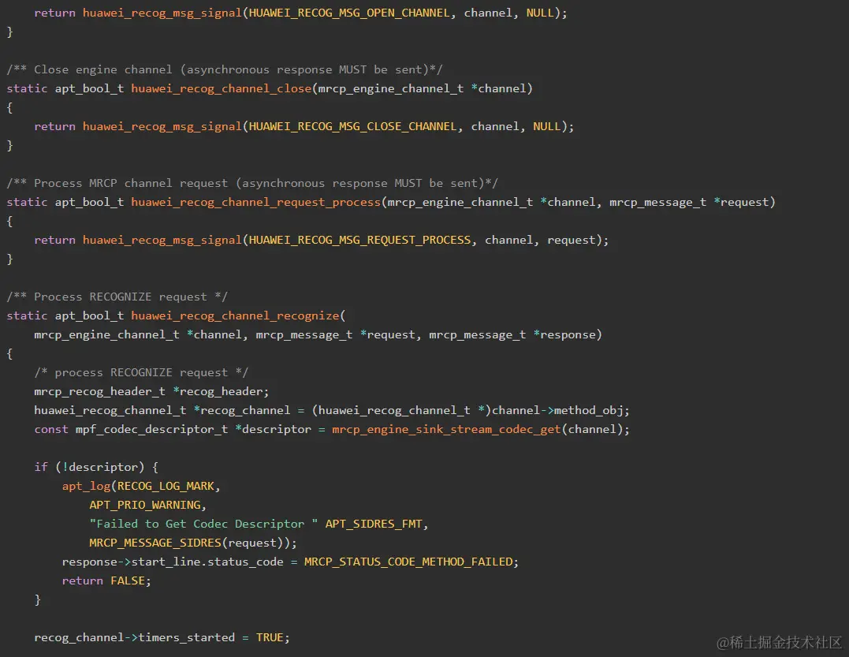
Task: Click the 'const' keyword
Action: coord(51,430)
